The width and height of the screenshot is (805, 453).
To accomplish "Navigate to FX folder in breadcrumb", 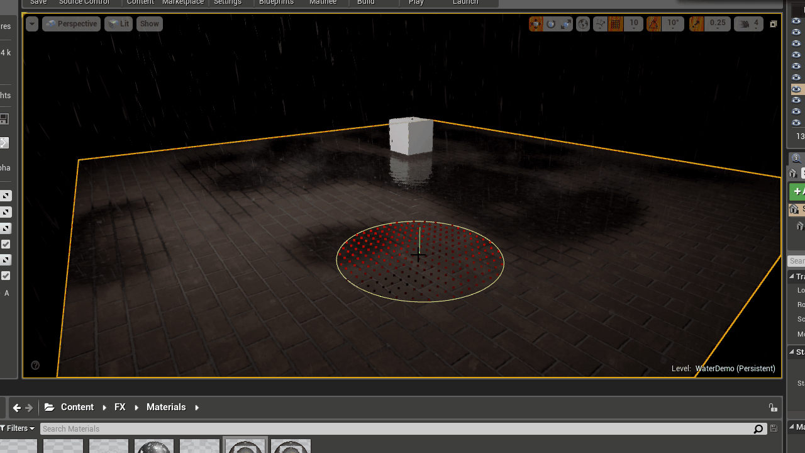I will tap(119, 408).
